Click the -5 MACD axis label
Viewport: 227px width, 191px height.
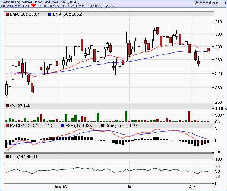pyautogui.click(x=218, y=153)
